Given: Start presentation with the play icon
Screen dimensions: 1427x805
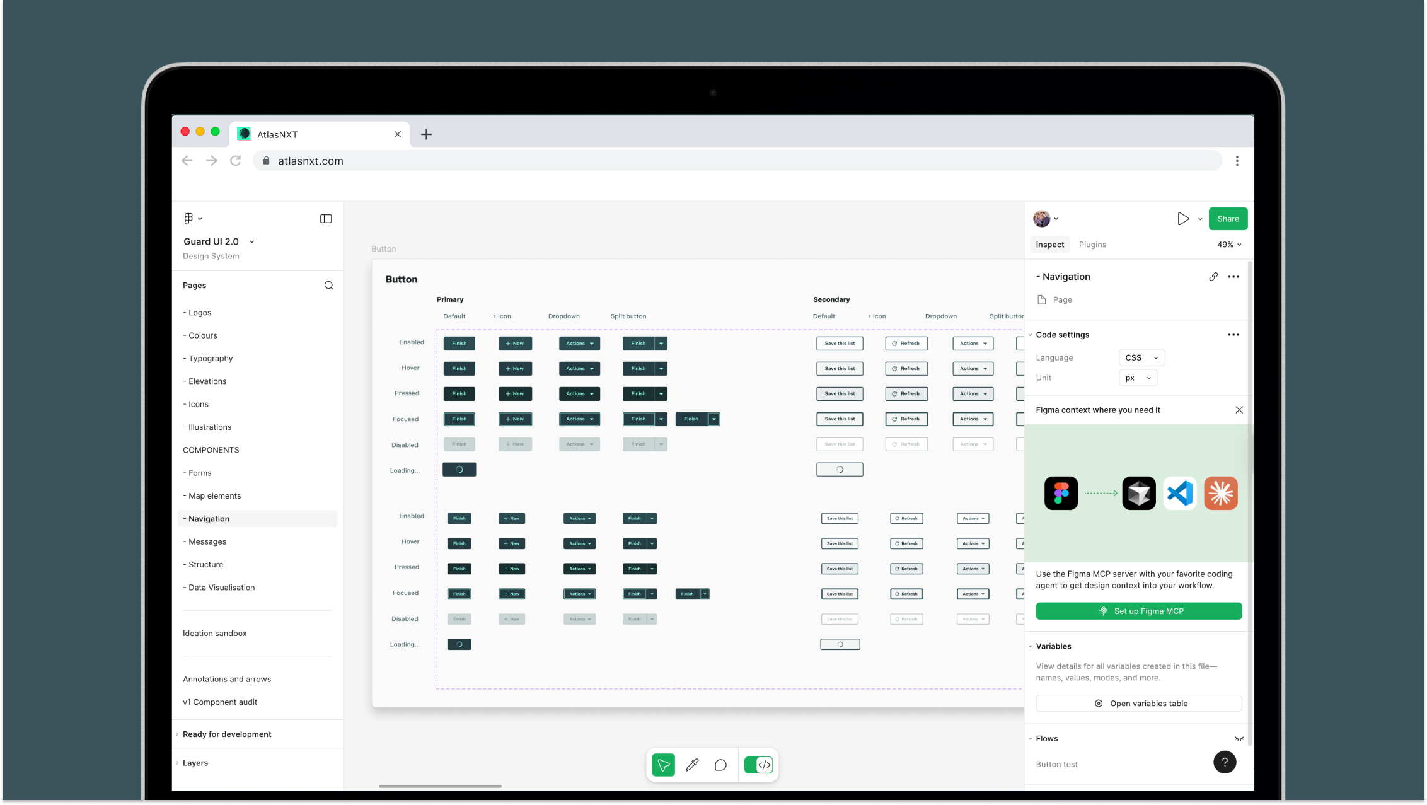Looking at the screenshot, I should click(1183, 218).
